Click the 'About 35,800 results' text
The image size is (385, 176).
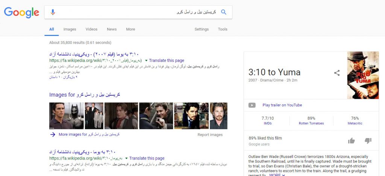pos(80,42)
